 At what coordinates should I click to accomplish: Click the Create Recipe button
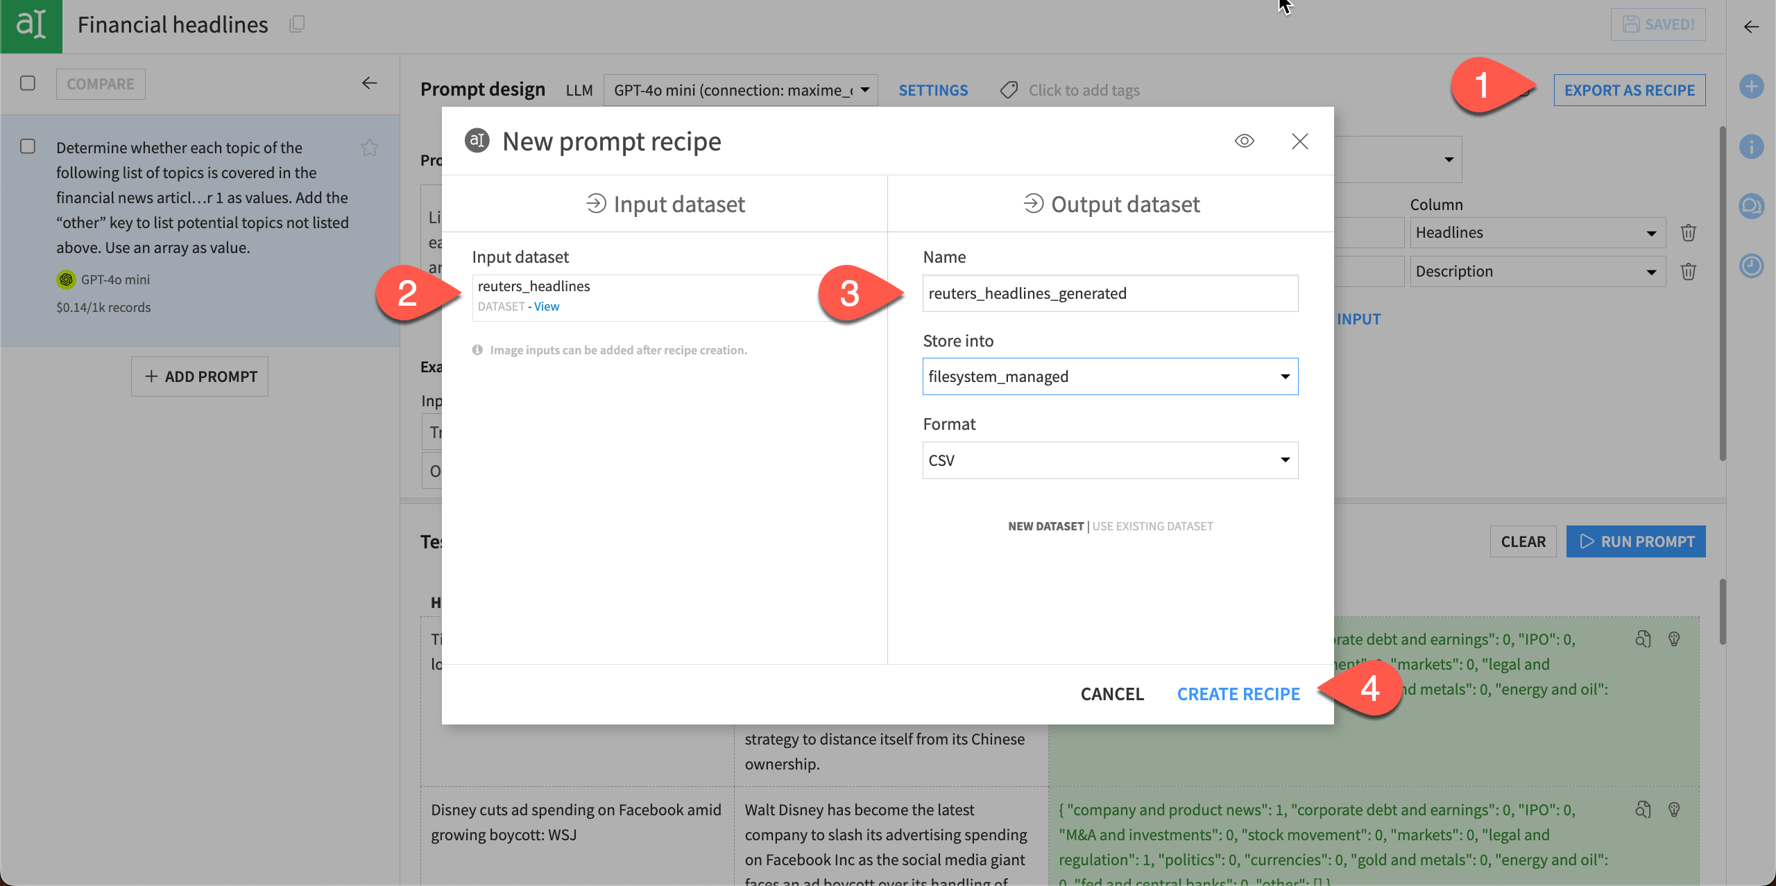coord(1238,693)
